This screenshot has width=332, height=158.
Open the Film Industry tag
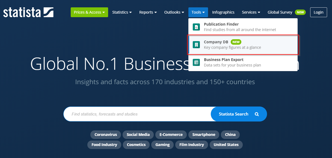(x=192, y=145)
